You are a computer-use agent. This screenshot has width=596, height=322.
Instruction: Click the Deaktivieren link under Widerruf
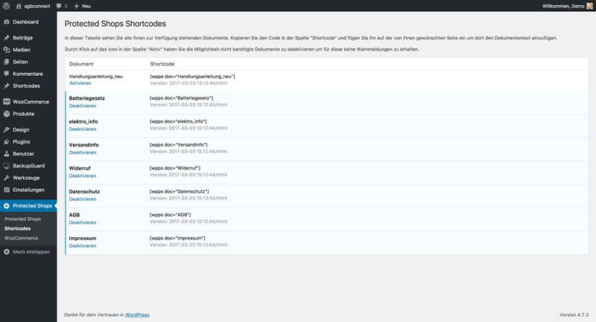[83, 176]
